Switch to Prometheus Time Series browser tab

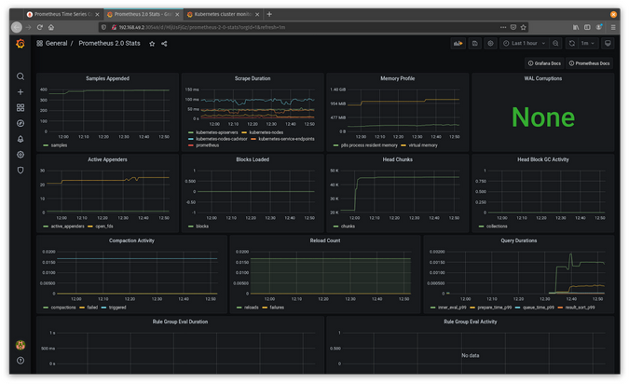coord(62,14)
